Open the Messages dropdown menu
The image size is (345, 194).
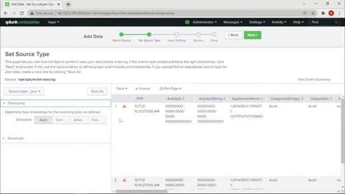[x=233, y=22]
